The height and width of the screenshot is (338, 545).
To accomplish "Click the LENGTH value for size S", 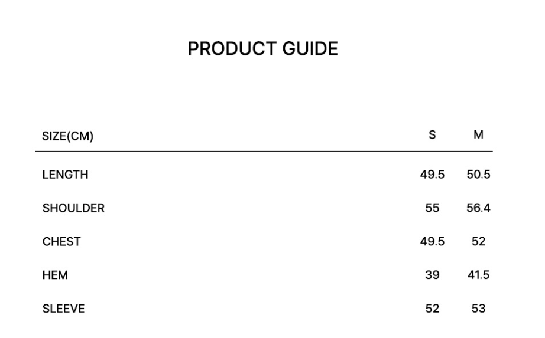I will [x=432, y=175].
